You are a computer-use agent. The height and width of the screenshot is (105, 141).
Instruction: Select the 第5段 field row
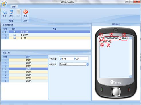(28, 72)
